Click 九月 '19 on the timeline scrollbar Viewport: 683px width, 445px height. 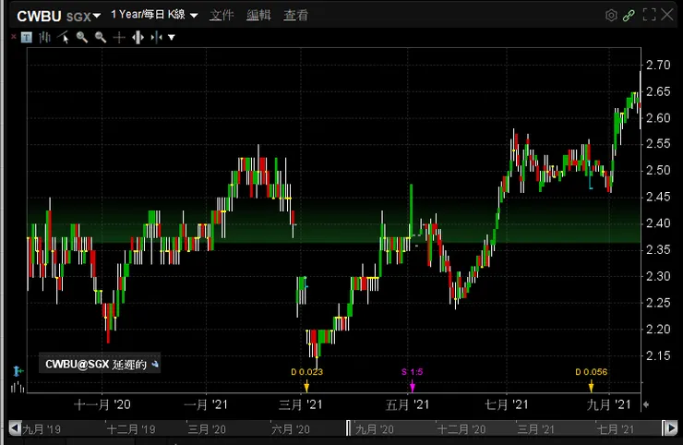click(x=42, y=429)
